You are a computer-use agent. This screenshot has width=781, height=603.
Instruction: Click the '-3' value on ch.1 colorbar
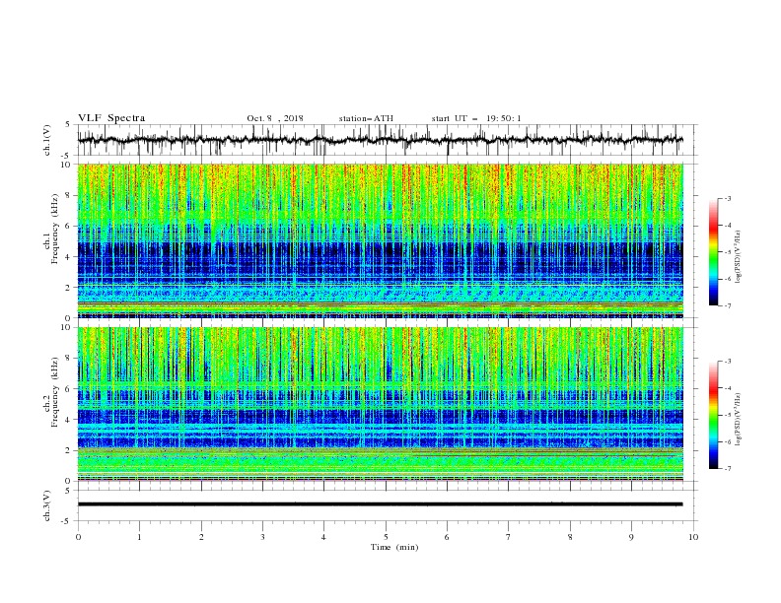tap(727, 198)
